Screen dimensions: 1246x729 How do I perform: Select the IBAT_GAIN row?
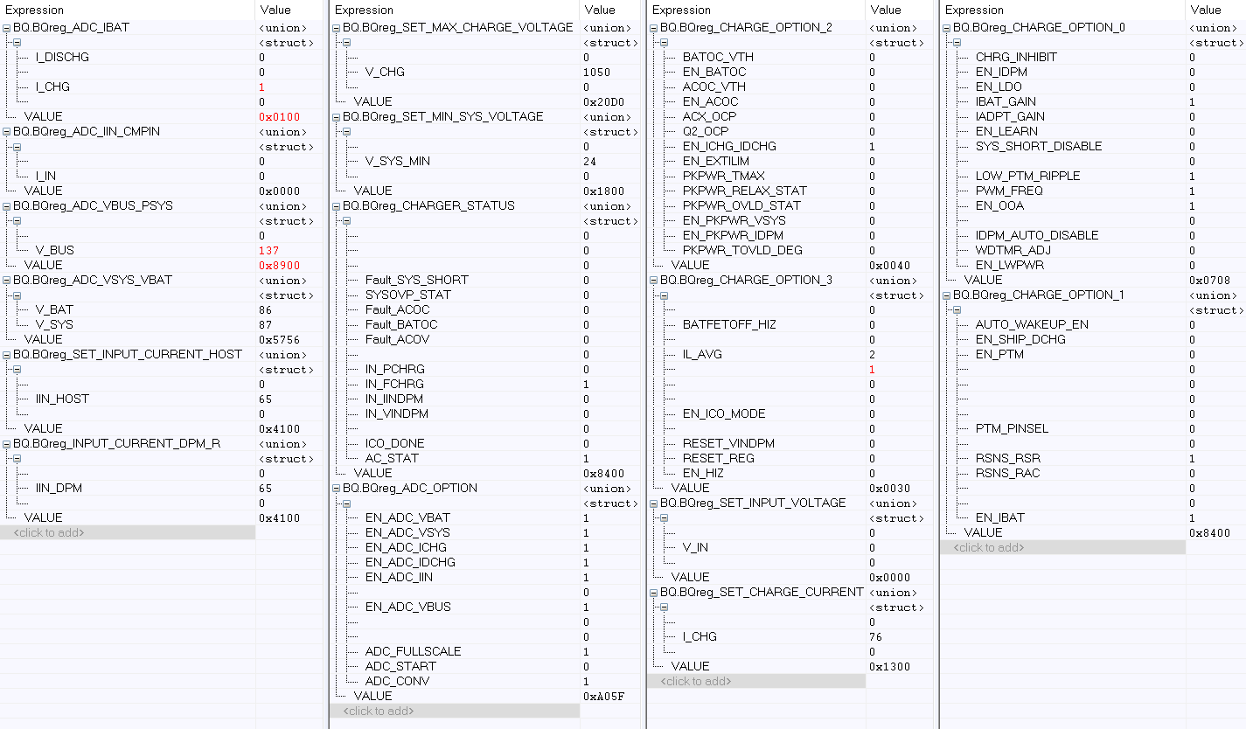[x=1093, y=102]
